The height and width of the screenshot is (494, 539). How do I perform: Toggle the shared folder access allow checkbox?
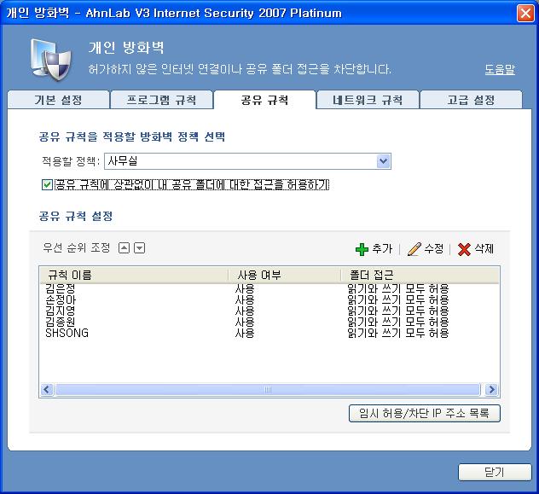click(47, 185)
